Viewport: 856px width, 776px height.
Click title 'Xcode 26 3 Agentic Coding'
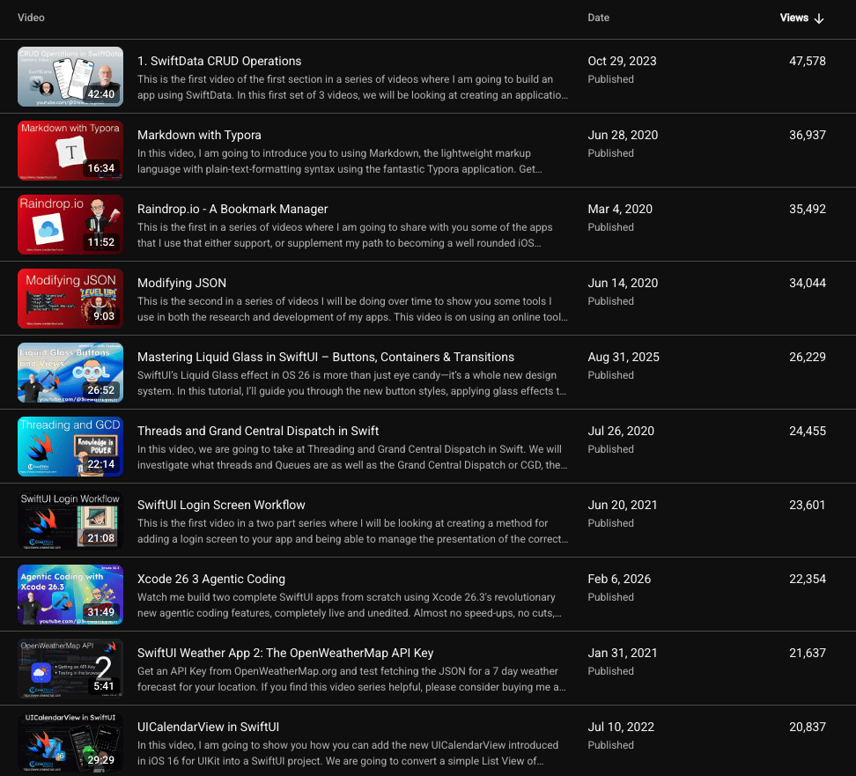point(211,579)
